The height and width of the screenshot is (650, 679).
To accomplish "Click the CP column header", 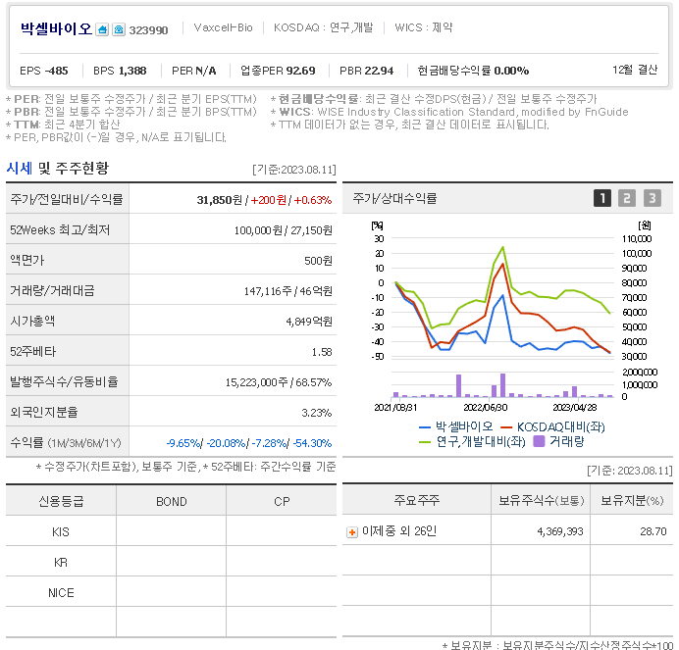I will coord(282,502).
